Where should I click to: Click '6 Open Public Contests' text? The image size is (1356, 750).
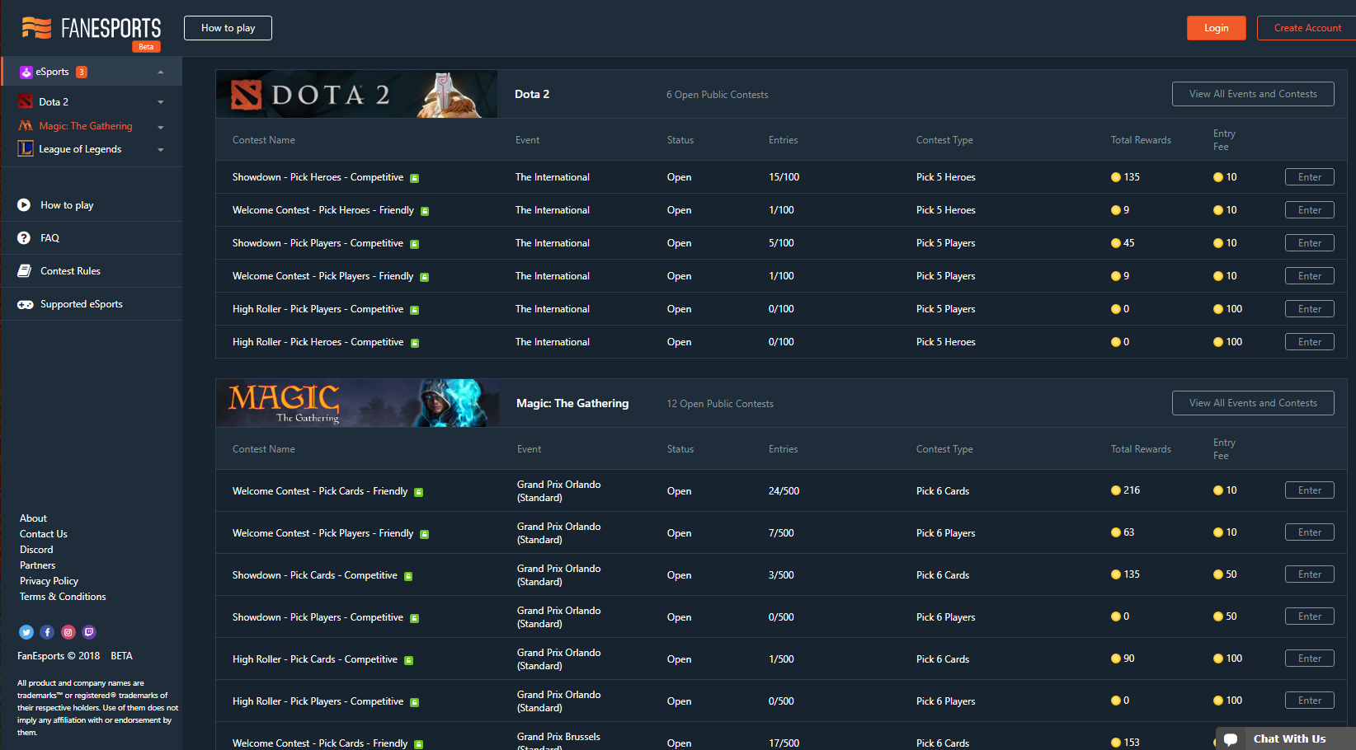point(718,95)
